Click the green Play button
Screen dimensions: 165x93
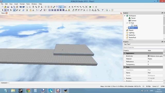tap(90, 7)
